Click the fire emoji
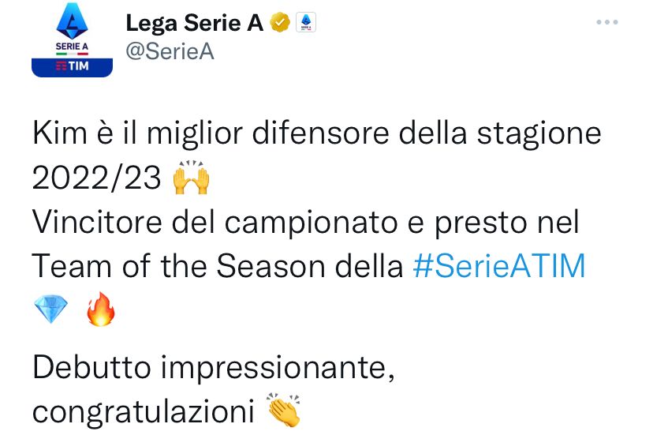Viewport: 653px width, 435px height. point(100,309)
